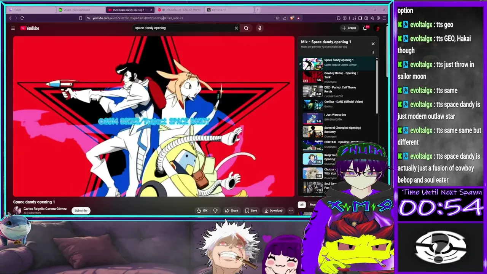
Task: Dislike the video with thumbs-down
Action: tap(215, 210)
